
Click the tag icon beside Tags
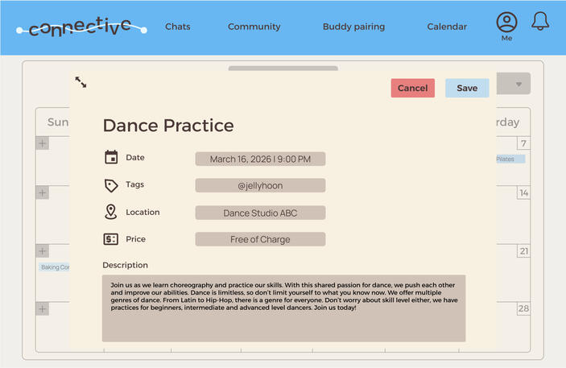(x=111, y=185)
